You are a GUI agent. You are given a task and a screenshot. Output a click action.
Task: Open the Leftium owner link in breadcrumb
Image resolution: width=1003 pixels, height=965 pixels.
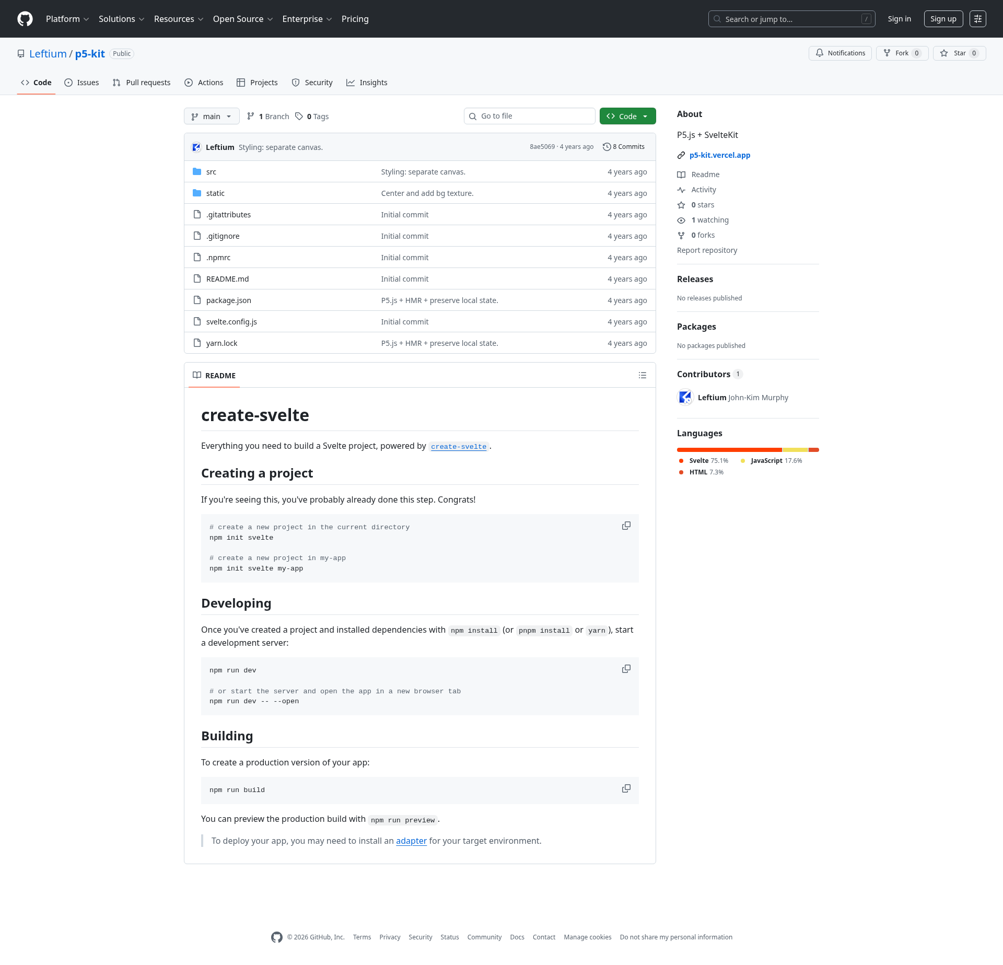tap(48, 54)
